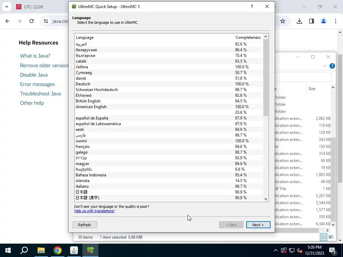This screenshot has width=343, height=257.
Task: Select italiano language row
Action: point(169,186)
